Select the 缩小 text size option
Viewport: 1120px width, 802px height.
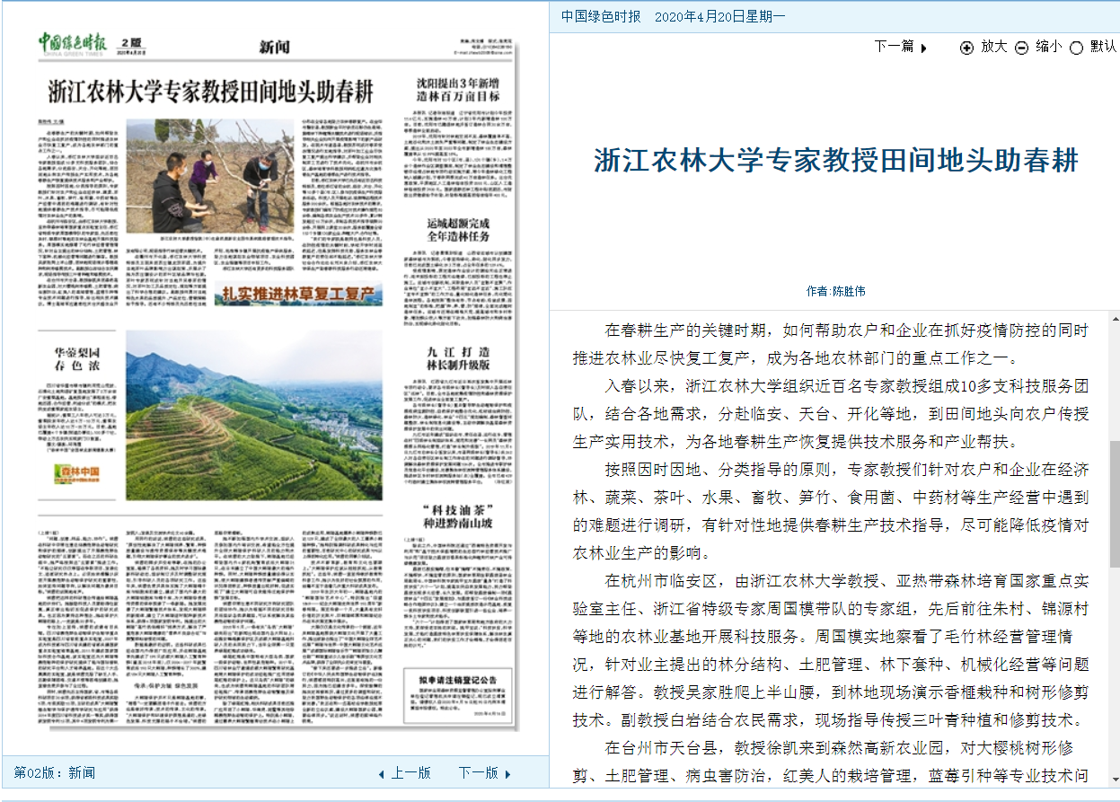coord(1048,47)
